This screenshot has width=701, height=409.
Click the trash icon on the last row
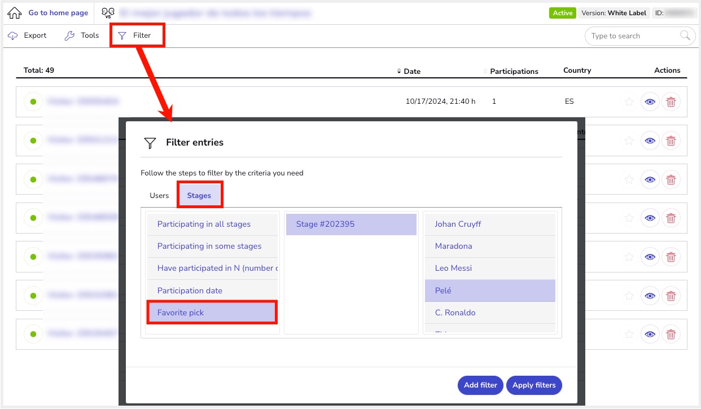pyautogui.click(x=671, y=334)
